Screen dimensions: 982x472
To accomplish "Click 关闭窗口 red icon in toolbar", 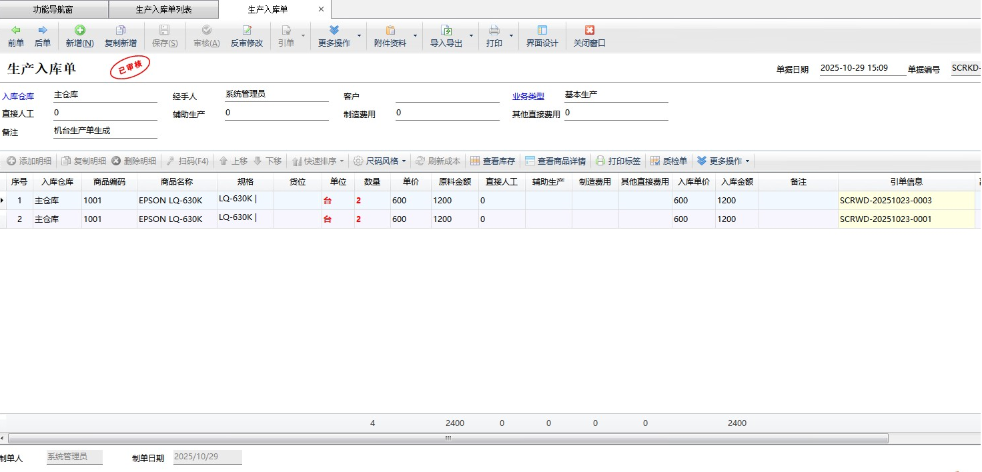I will coord(589,31).
